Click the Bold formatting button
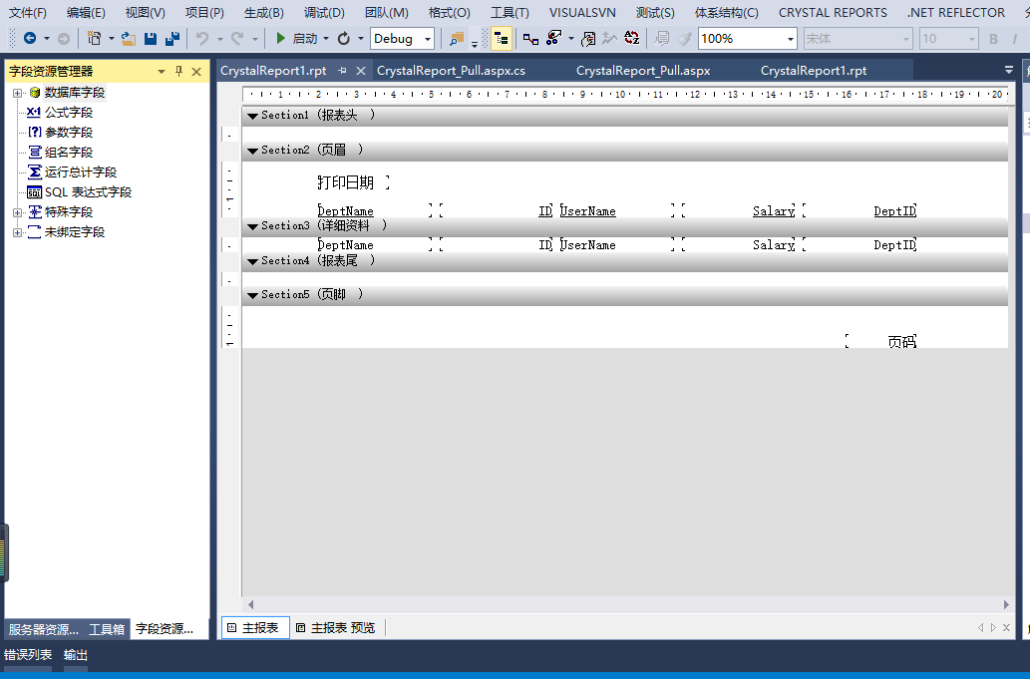 coord(993,39)
